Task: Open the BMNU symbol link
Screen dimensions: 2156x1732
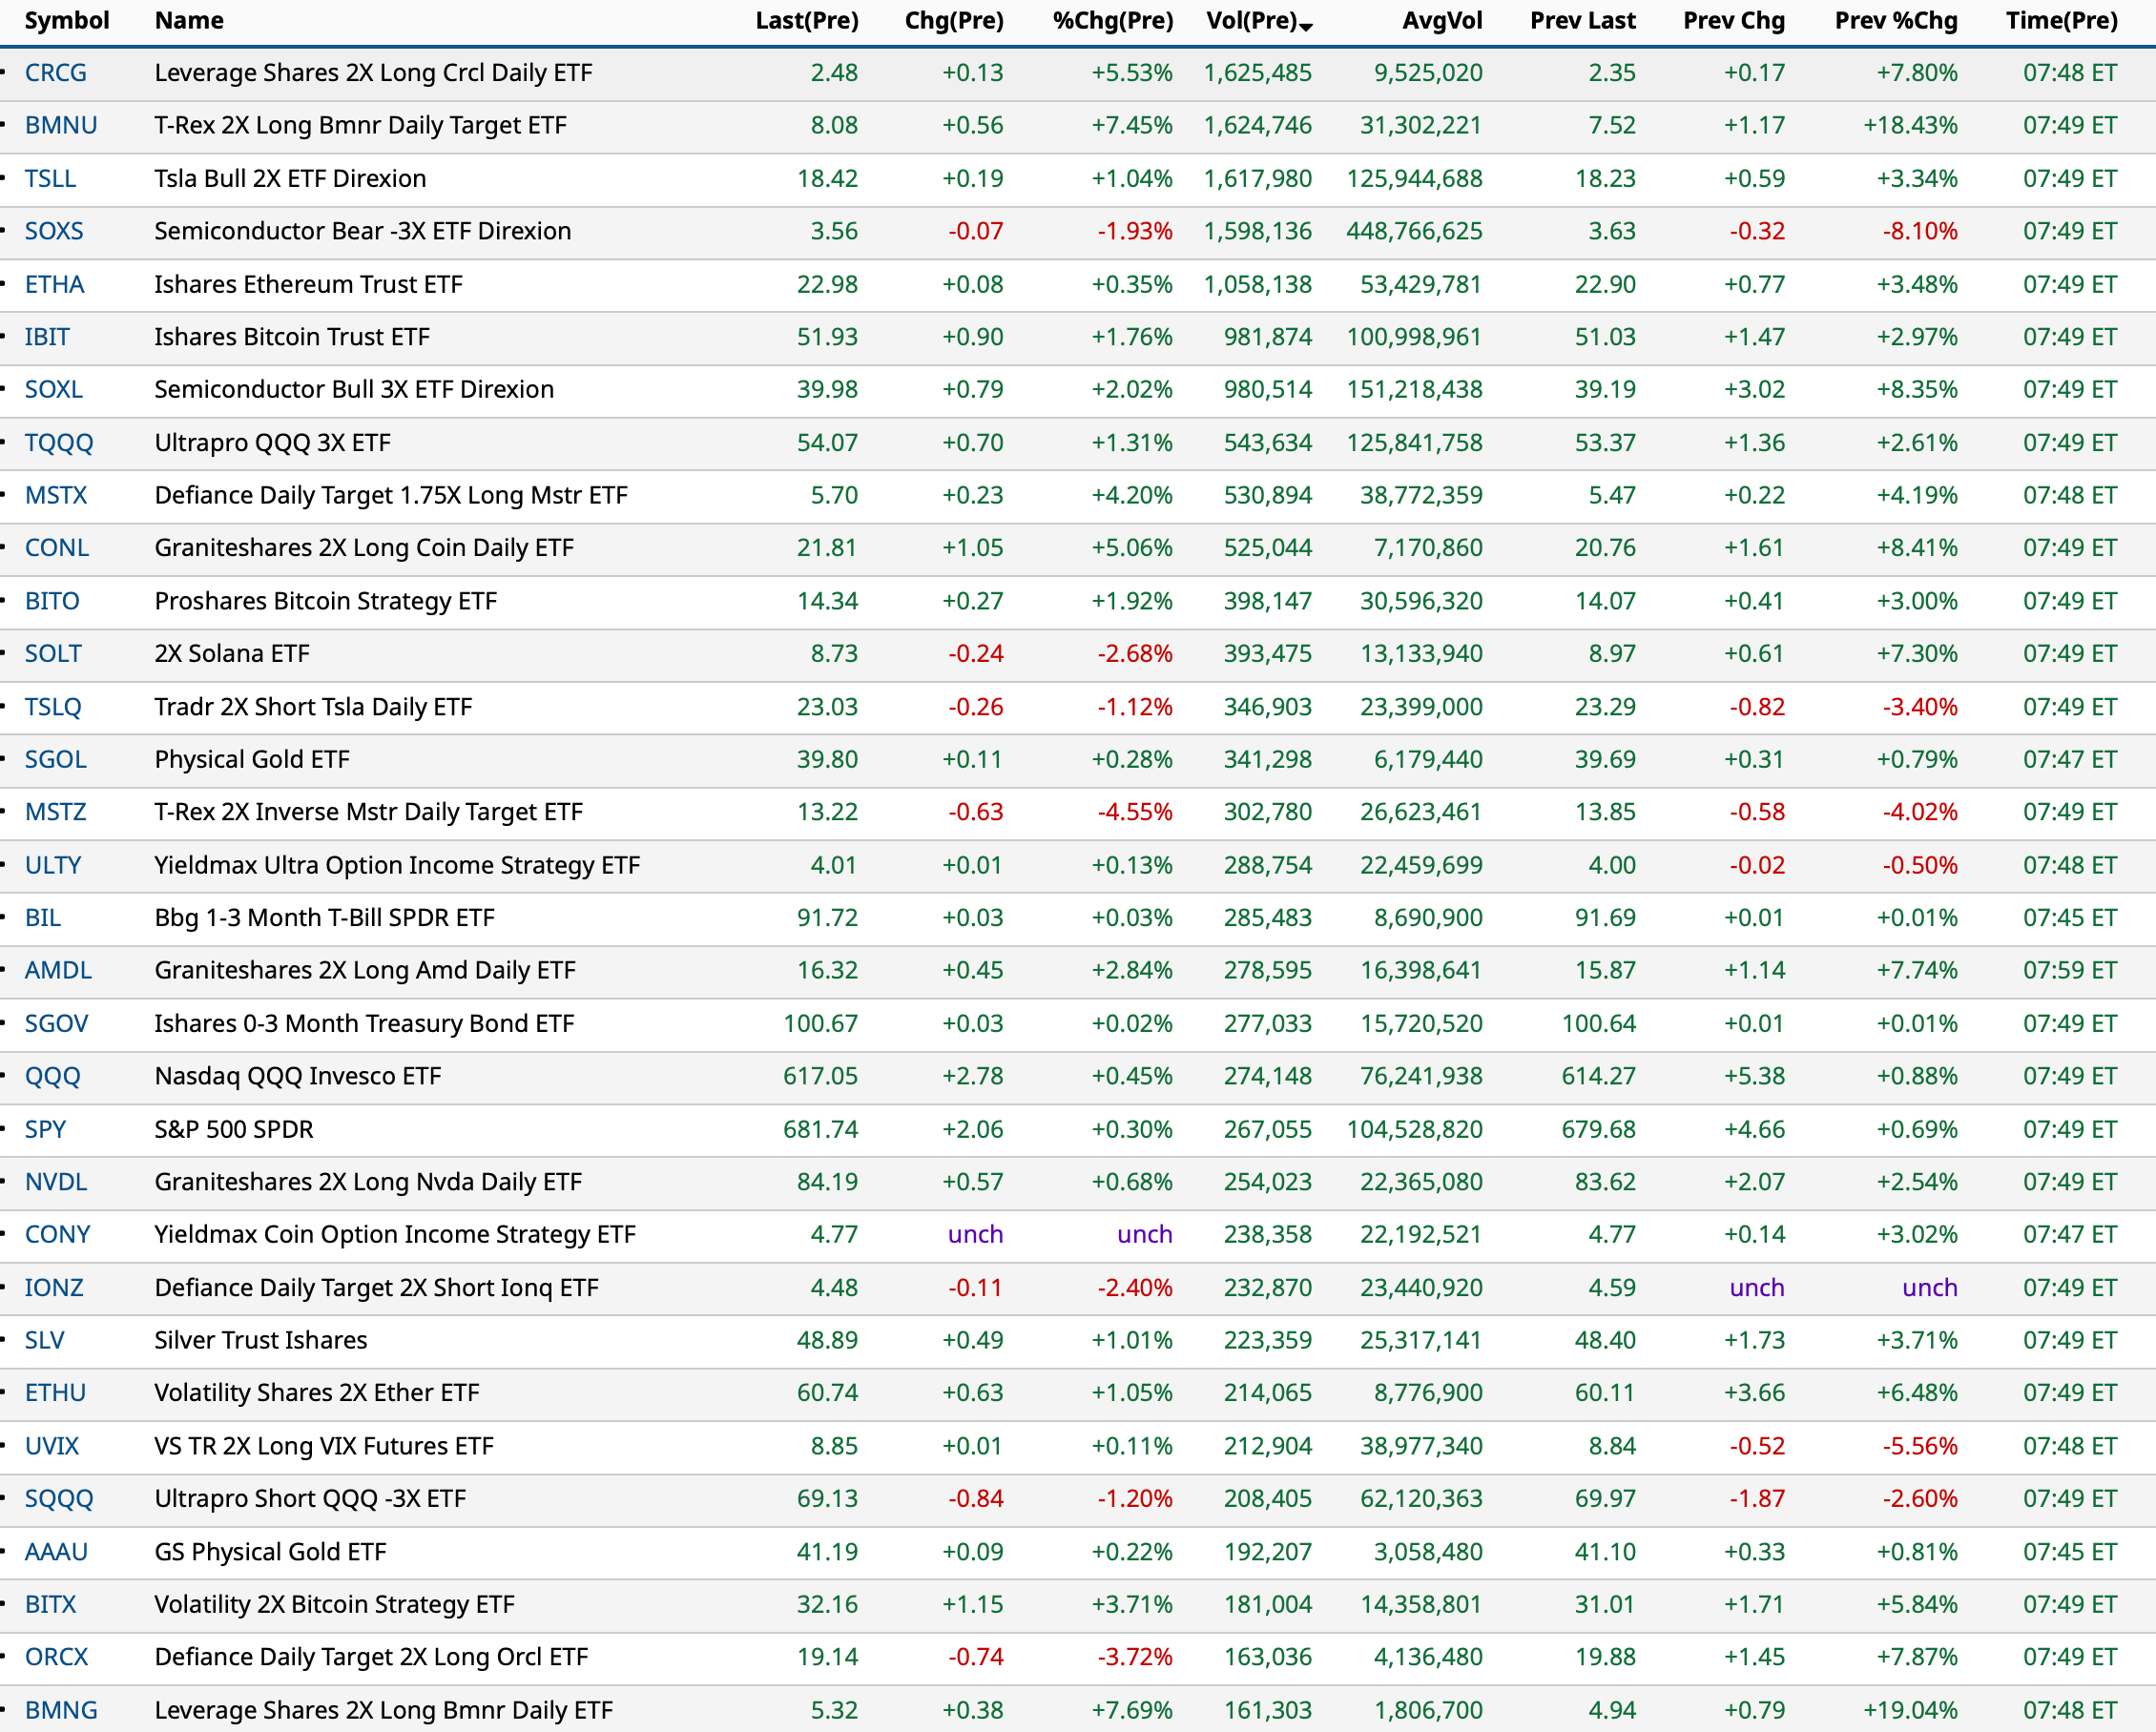Action: (61, 126)
